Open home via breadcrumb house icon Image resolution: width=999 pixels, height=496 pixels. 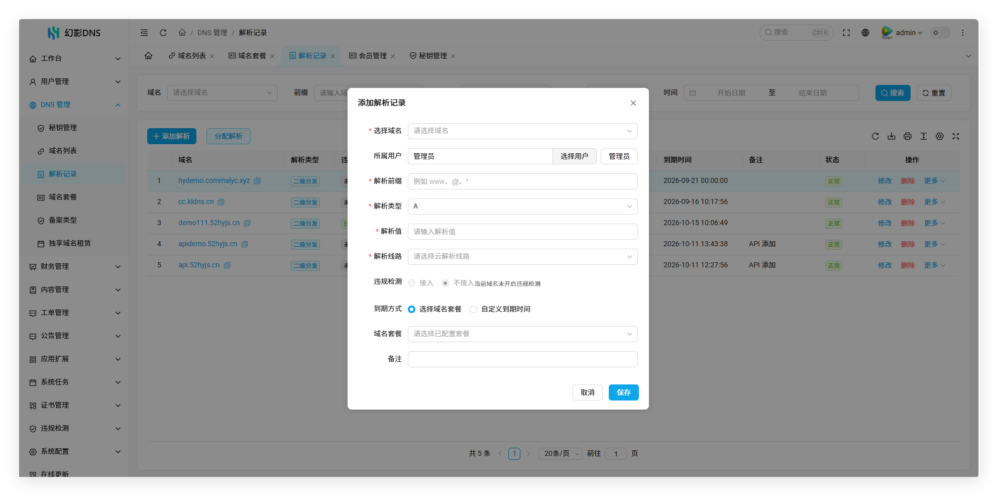[182, 32]
